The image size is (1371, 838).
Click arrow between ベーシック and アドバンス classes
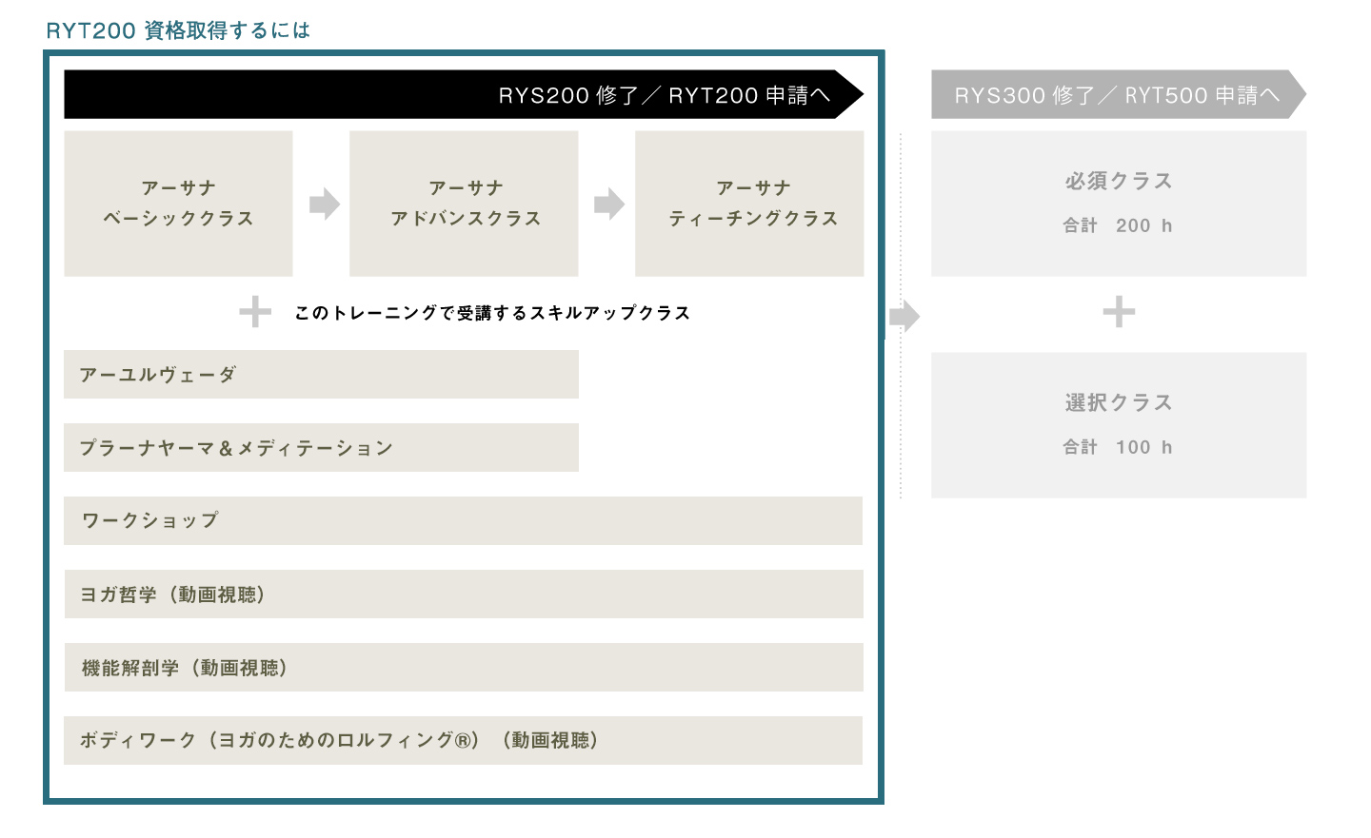325,204
